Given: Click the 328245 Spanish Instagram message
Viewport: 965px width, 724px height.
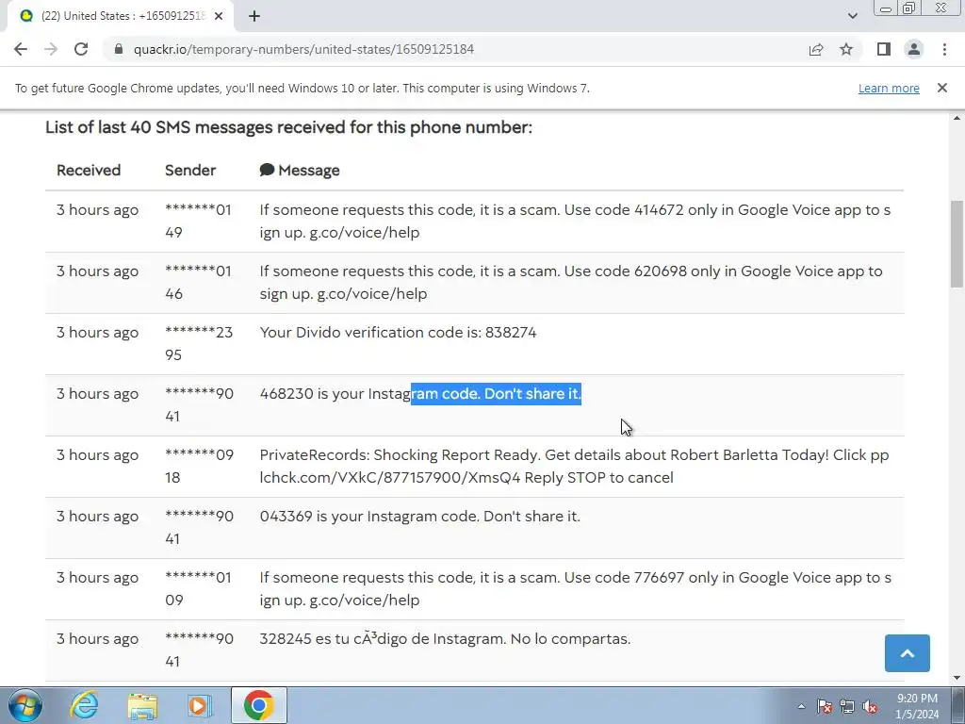Looking at the screenshot, I should point(445,639).
